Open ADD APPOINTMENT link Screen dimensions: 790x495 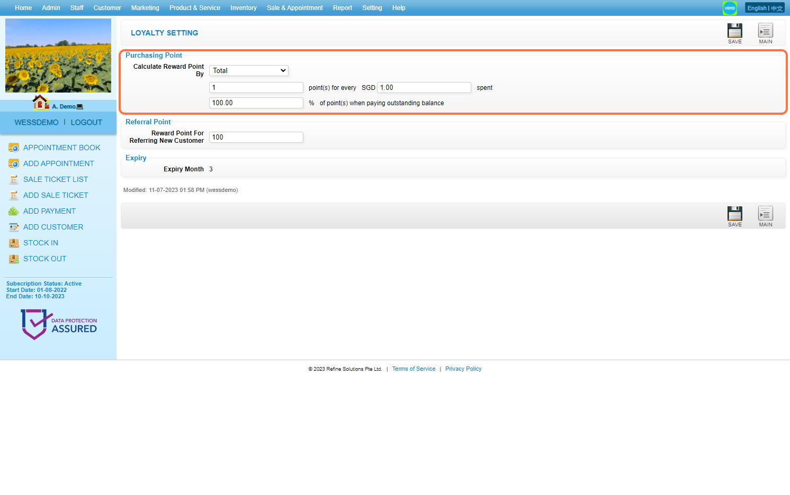59,163
